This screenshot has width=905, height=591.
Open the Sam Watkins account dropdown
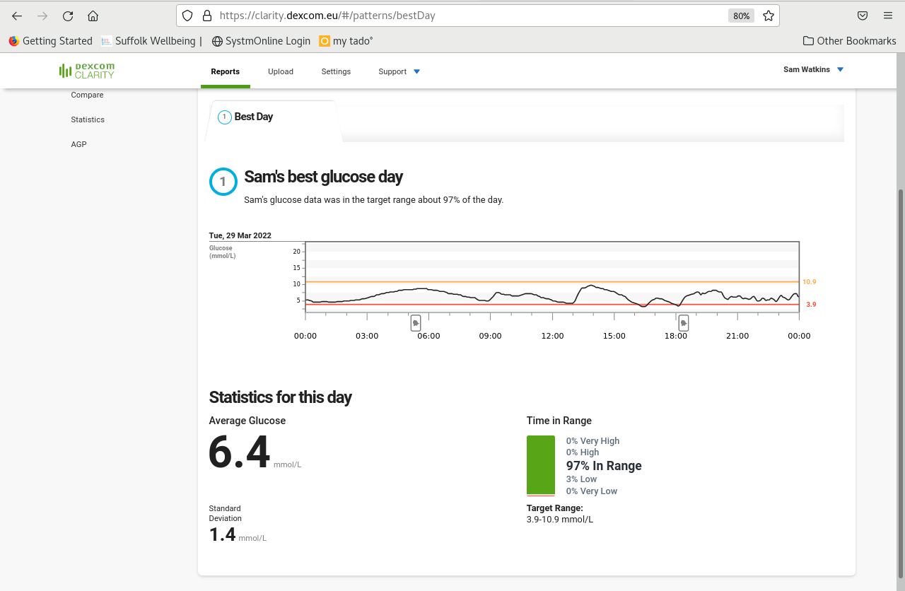point(813,70)
